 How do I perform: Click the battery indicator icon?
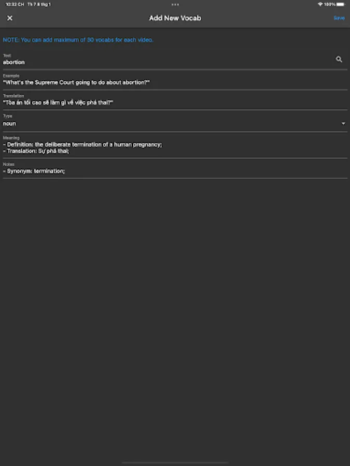tap(340, 4)
